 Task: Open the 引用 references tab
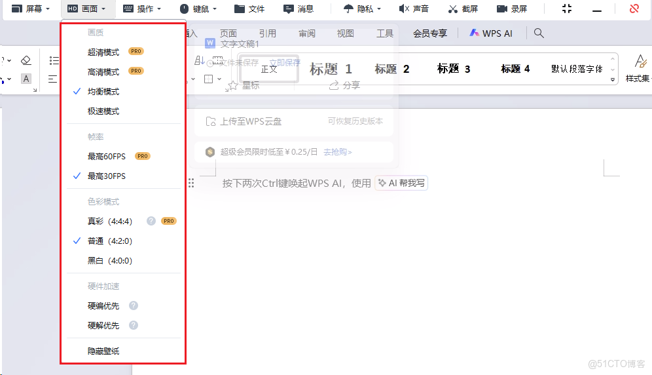coord(267,33)
